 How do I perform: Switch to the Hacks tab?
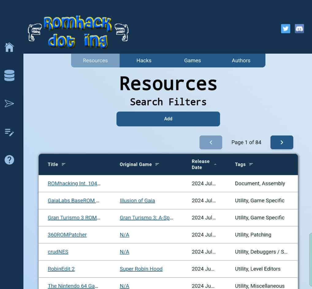(x=144, y=60)
